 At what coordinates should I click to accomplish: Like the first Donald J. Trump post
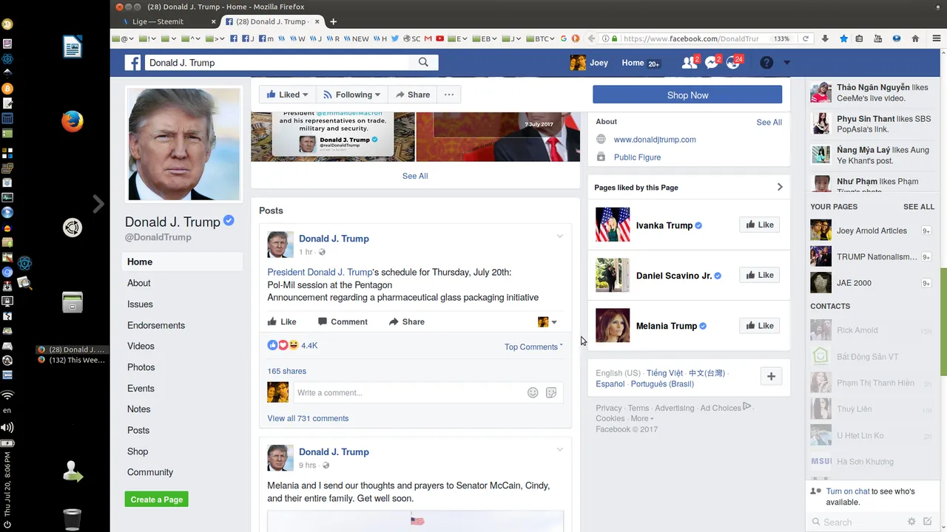282,321
